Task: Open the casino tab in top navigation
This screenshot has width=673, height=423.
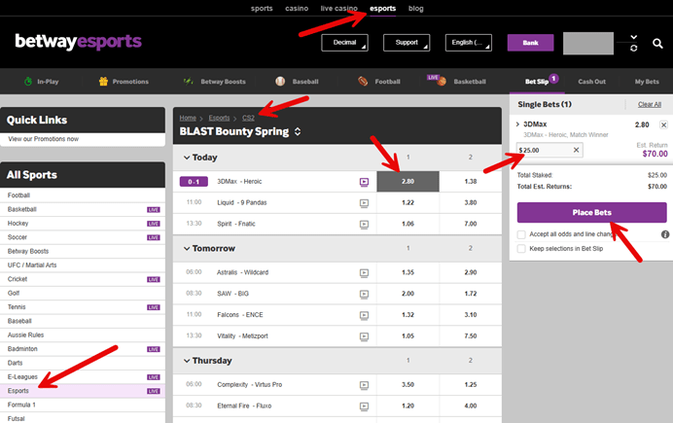Action: tap(297, 8)
